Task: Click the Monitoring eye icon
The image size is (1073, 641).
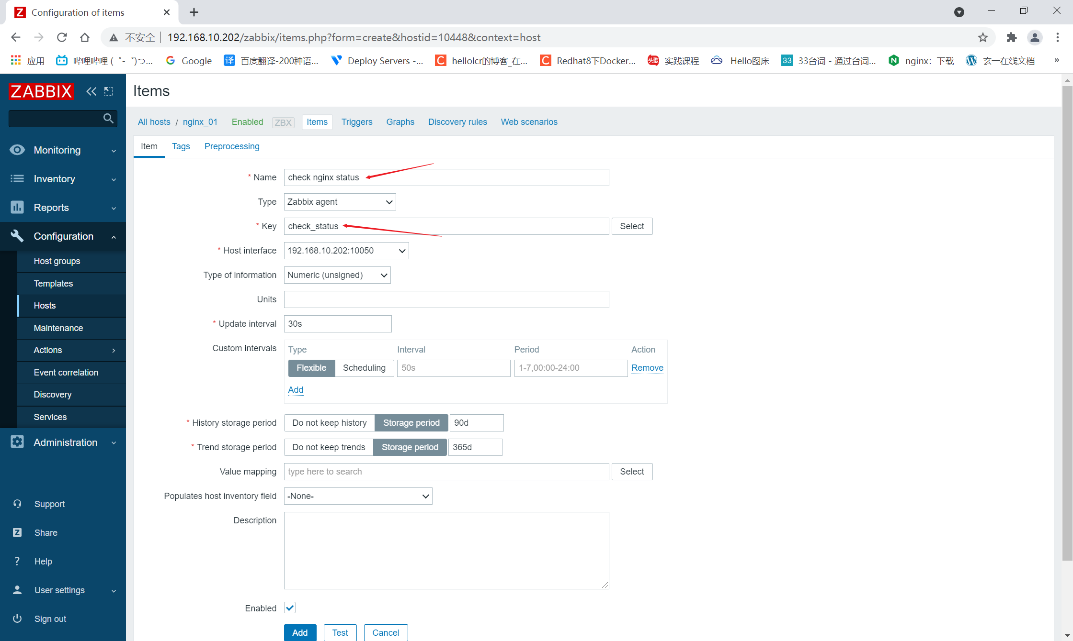Action: coord(17,150)
